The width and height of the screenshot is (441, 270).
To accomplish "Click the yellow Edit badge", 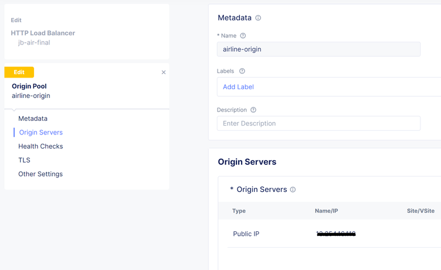I will click(19, 72).
